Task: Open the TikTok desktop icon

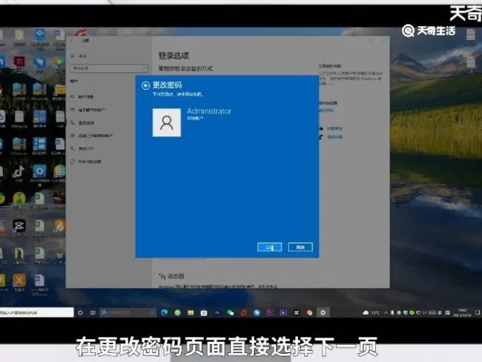Action: [x=19, y=173]
